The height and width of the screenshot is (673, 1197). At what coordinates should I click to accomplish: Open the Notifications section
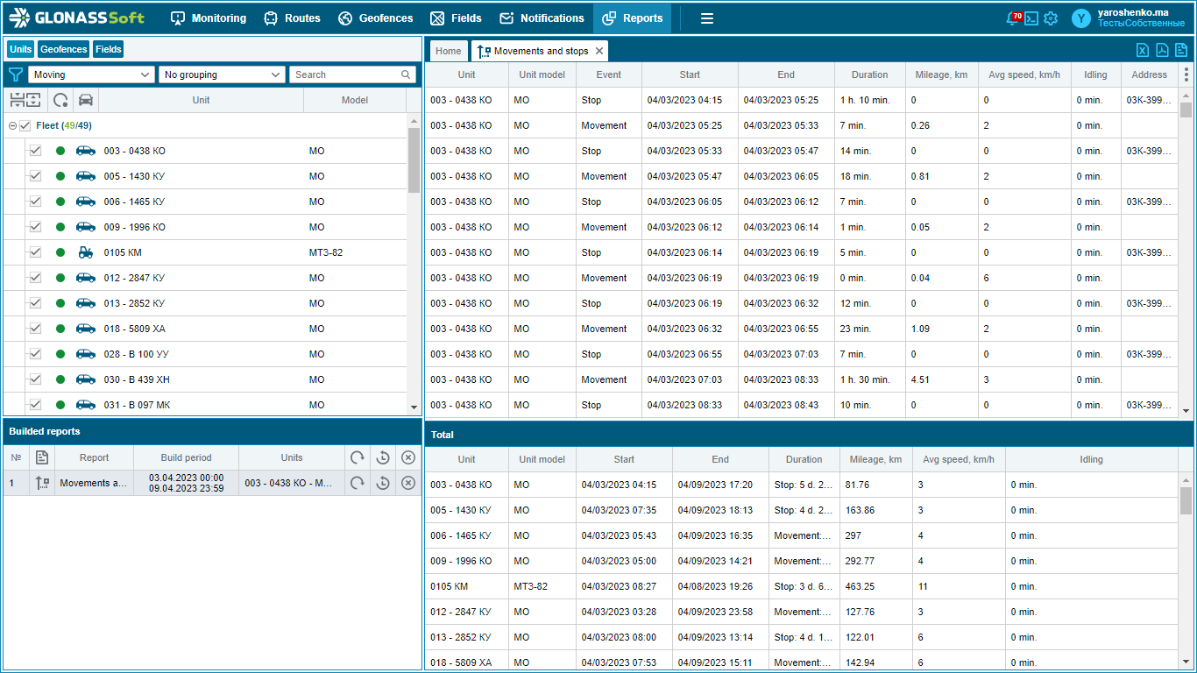coord(542,18)
